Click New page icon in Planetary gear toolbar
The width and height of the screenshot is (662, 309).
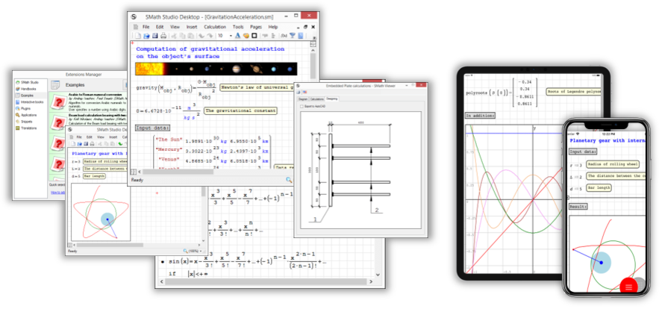click(x=73, y=144)
